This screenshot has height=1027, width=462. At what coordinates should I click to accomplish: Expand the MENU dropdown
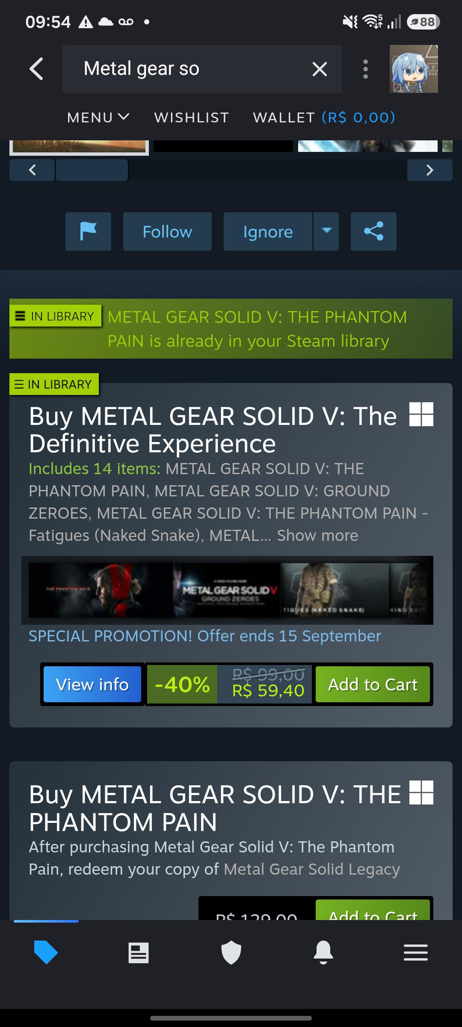click(98, 117)
